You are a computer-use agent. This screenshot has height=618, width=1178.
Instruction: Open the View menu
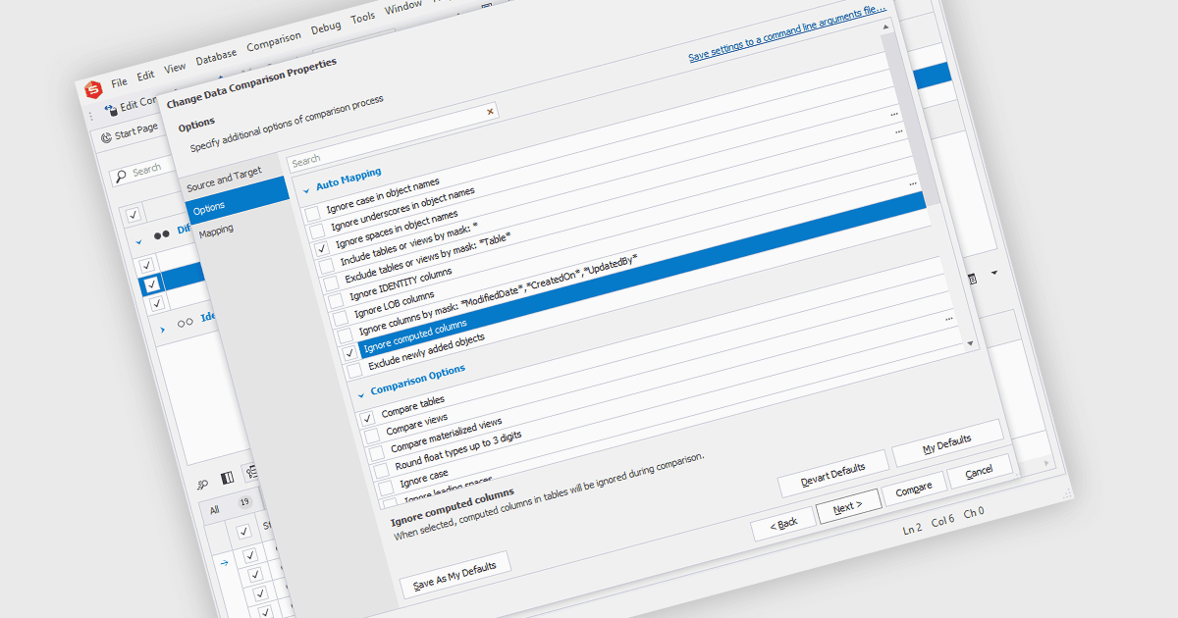(175, 68)
